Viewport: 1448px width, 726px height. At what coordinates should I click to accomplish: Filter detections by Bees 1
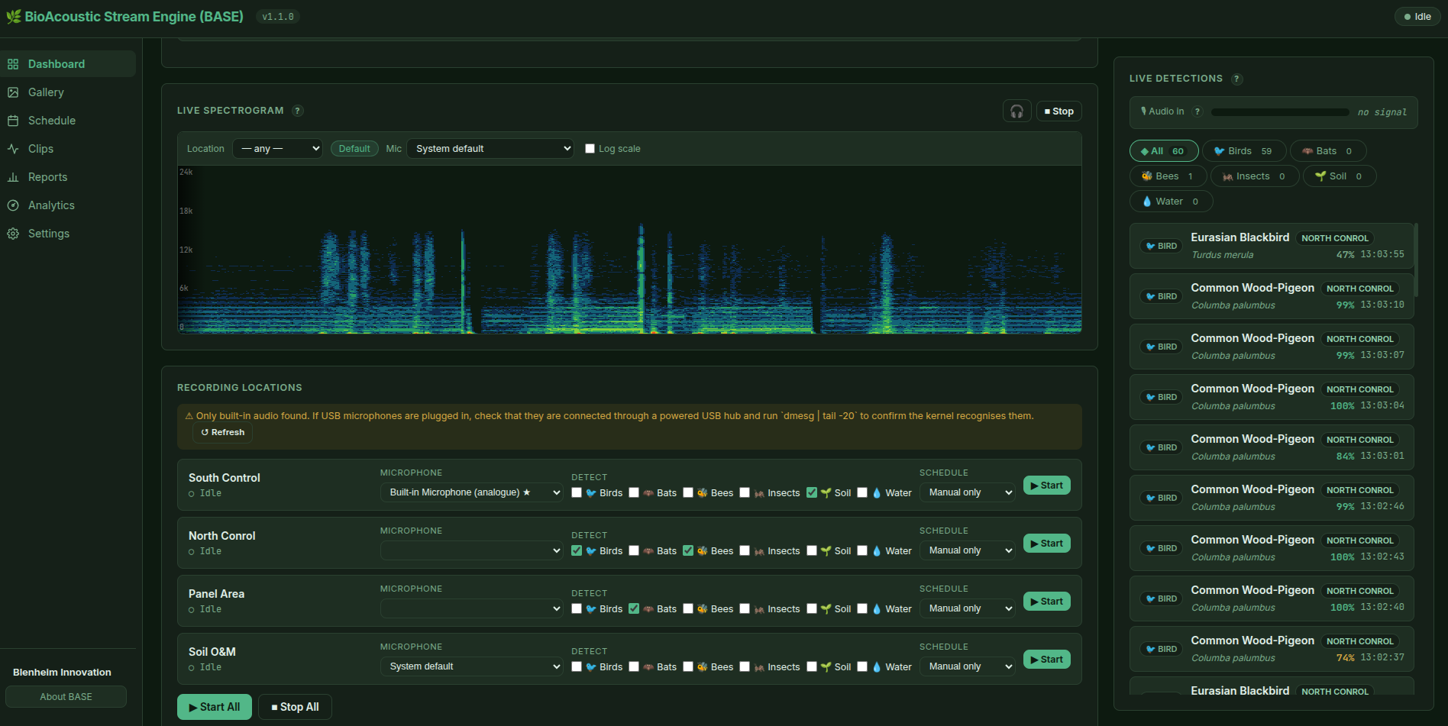(1168, 176)
